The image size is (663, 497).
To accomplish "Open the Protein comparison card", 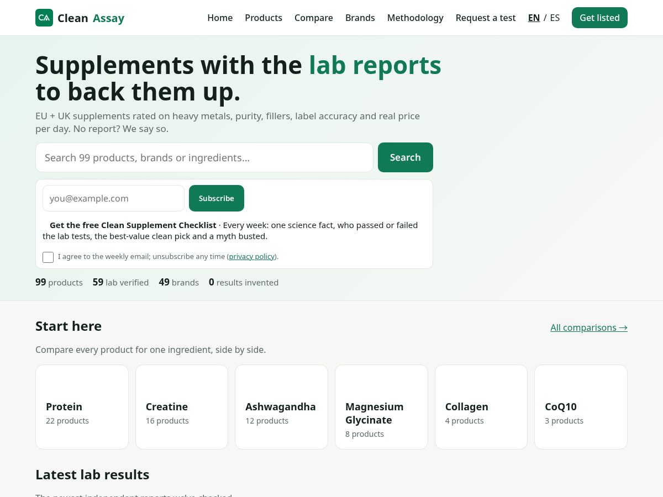I will (x=82, y=407).
